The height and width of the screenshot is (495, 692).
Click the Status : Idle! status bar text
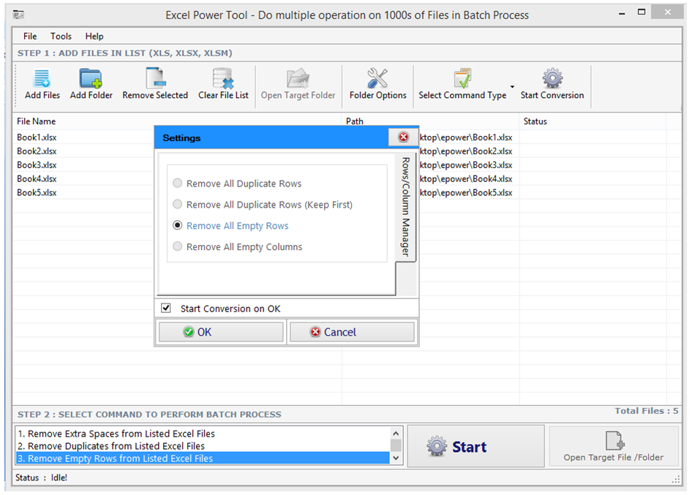click(x=42, y=477)
